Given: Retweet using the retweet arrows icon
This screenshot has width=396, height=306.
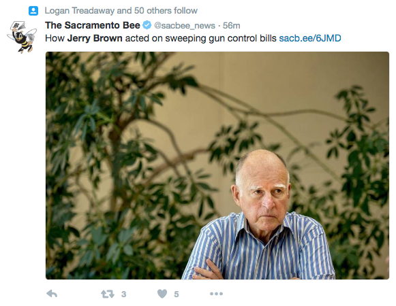Looking at the screenshot, I should (108, 294).
